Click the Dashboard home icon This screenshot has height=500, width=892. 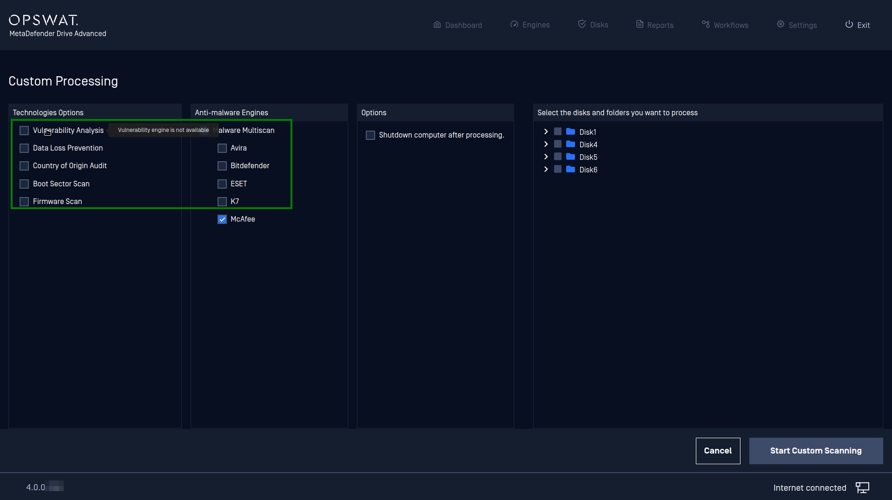437,25
